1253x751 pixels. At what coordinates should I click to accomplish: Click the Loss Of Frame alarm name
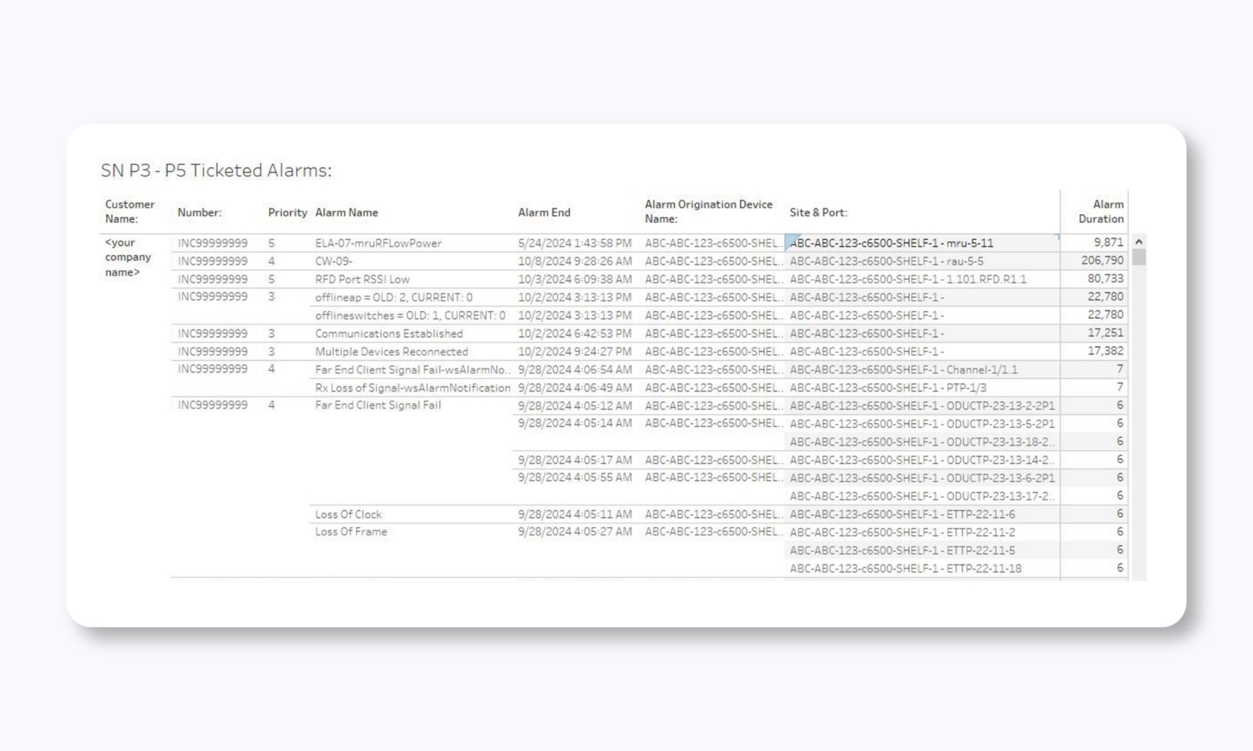tap(351, 532)
